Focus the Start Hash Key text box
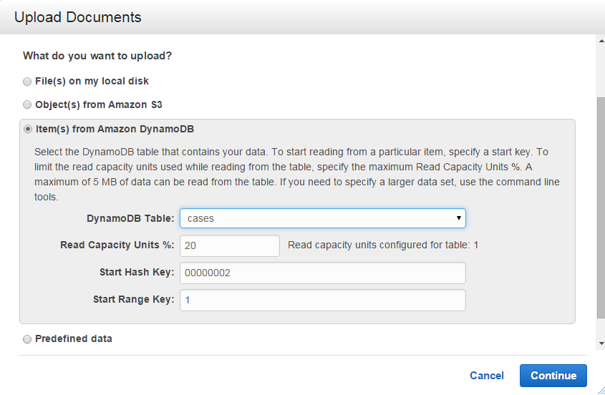Image resolution: width=605 pixels, height=395 pixels. 322,273
